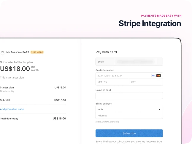Click Add promotion code link
Viewport: 192px width, 144px height.
click(x=12, y=109)
